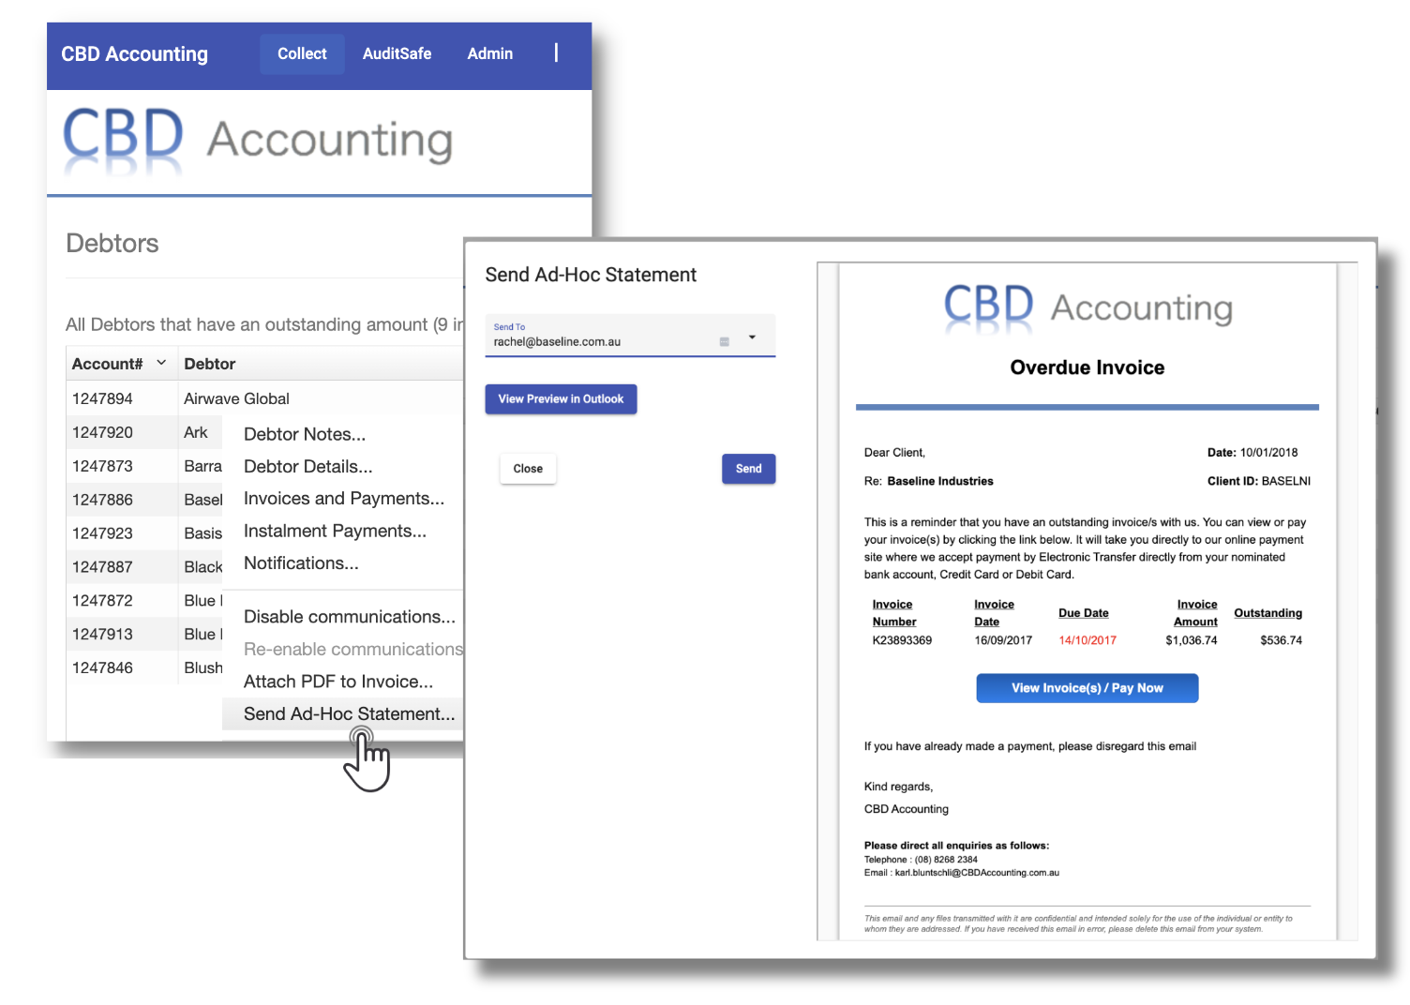Select the Airwave Global debtor row
The height and width of the screenshot is (1005, 1410).
(x=236, y=398)
